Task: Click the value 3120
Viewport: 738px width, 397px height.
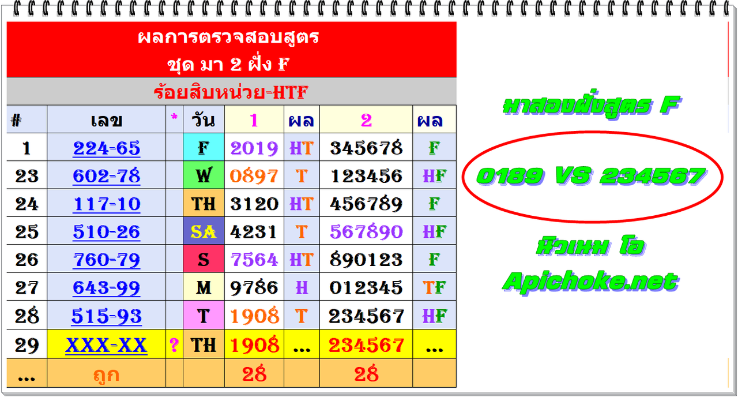Action: pyautogui.click(x=254, y=204)
